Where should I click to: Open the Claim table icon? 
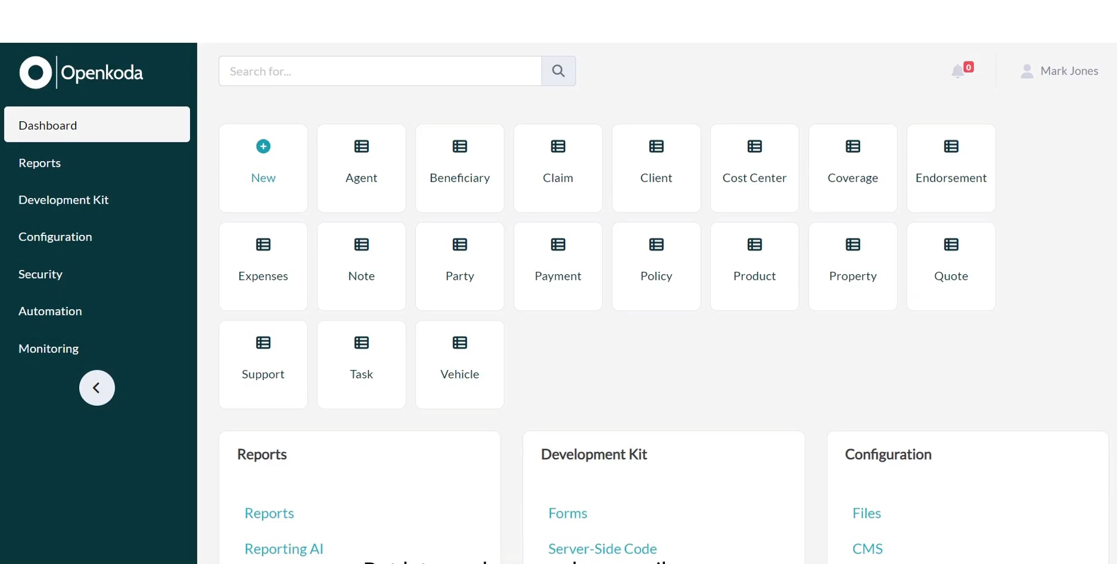(x=558, y=146)
